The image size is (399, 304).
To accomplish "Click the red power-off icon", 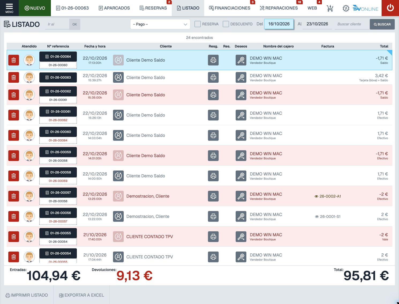I will (x=390, y=8).
